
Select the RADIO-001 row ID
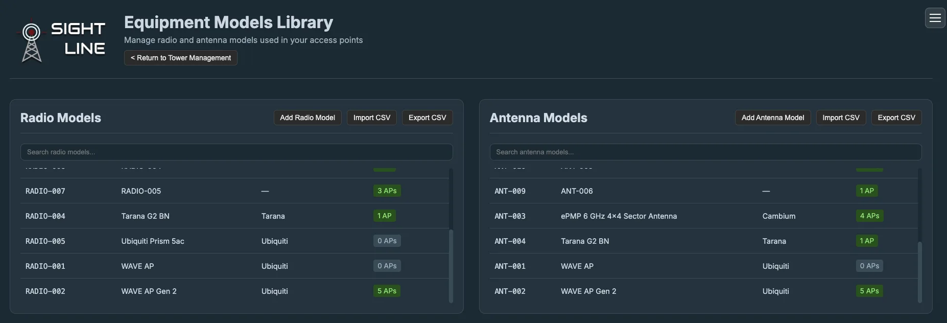(45, 266)
